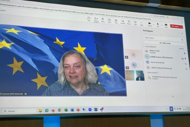Open the View layout options
190x127 pixels.
pyautogui.click(x=116, y=21)
